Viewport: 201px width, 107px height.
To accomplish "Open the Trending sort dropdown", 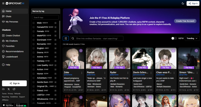I will coord(192,38).
